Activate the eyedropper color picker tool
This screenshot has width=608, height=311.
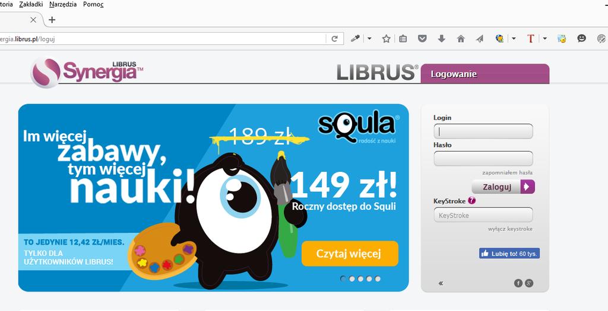tap(355, 39)
